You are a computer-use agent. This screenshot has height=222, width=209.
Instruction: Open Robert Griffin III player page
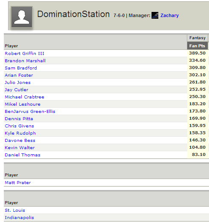pyautogui.click(x=24, y=53)
